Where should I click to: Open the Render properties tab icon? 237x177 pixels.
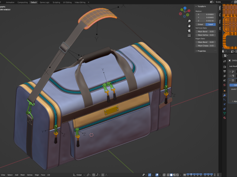click(x=225, y=67)
